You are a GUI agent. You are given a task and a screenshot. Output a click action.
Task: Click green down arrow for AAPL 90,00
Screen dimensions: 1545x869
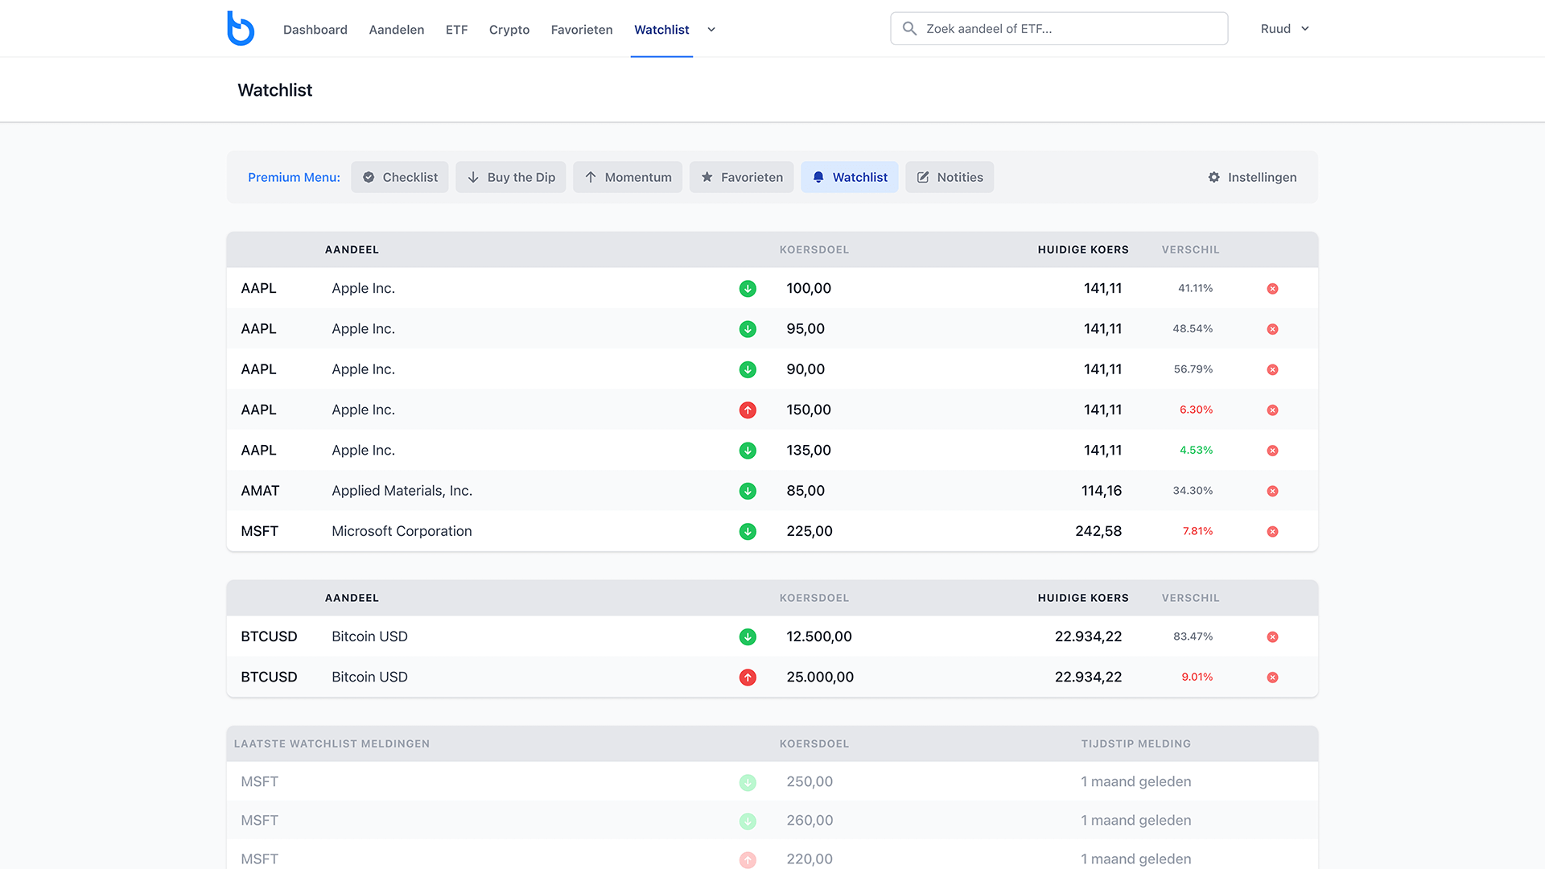point(748,370)
